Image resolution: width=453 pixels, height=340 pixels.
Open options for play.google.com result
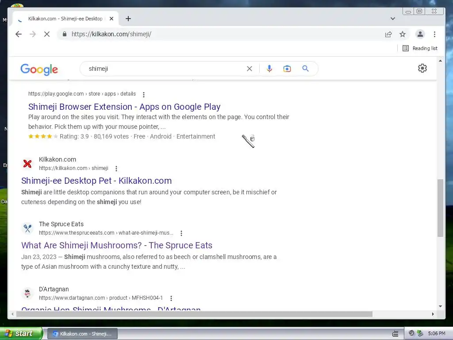tap(144, 94)
